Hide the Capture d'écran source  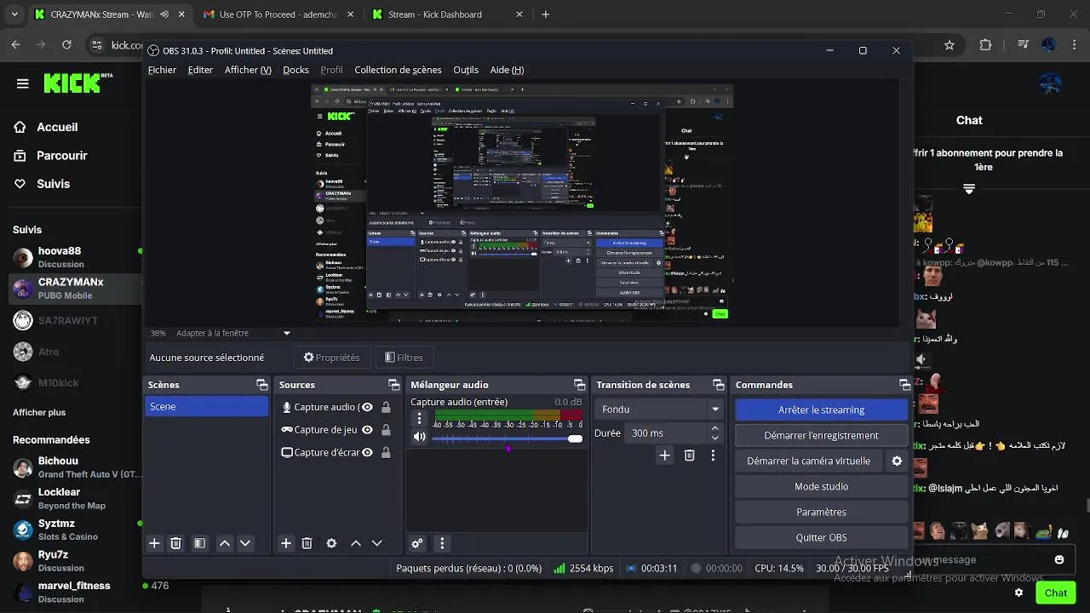[x=368, y=452]
